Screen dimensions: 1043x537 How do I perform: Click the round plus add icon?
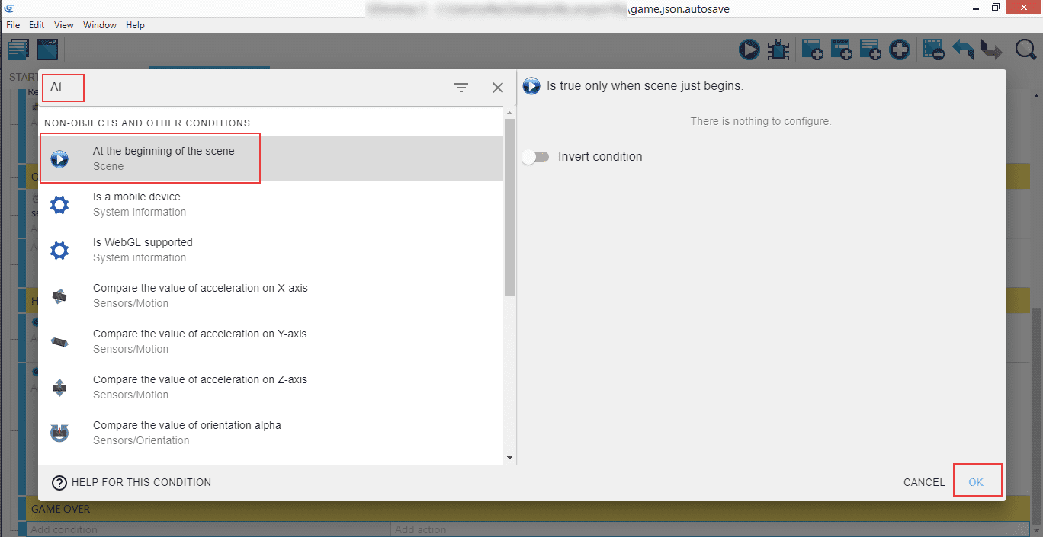coord(900,50)
